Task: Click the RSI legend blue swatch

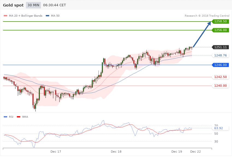Action: tap(5, 117)
